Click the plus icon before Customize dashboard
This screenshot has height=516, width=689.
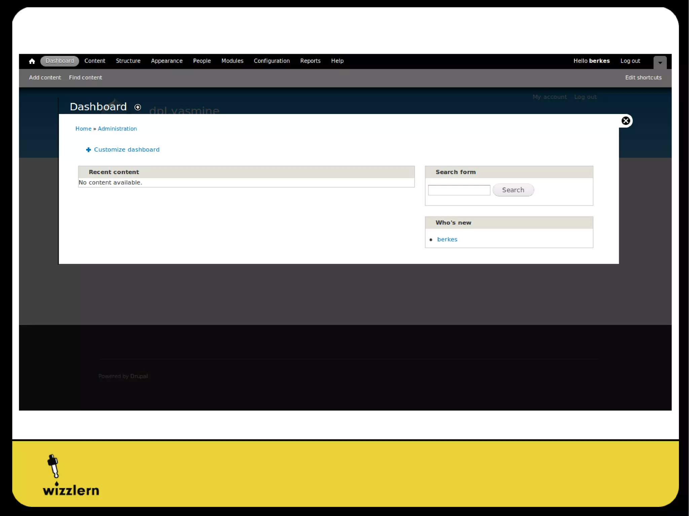[x=88, y=150]
